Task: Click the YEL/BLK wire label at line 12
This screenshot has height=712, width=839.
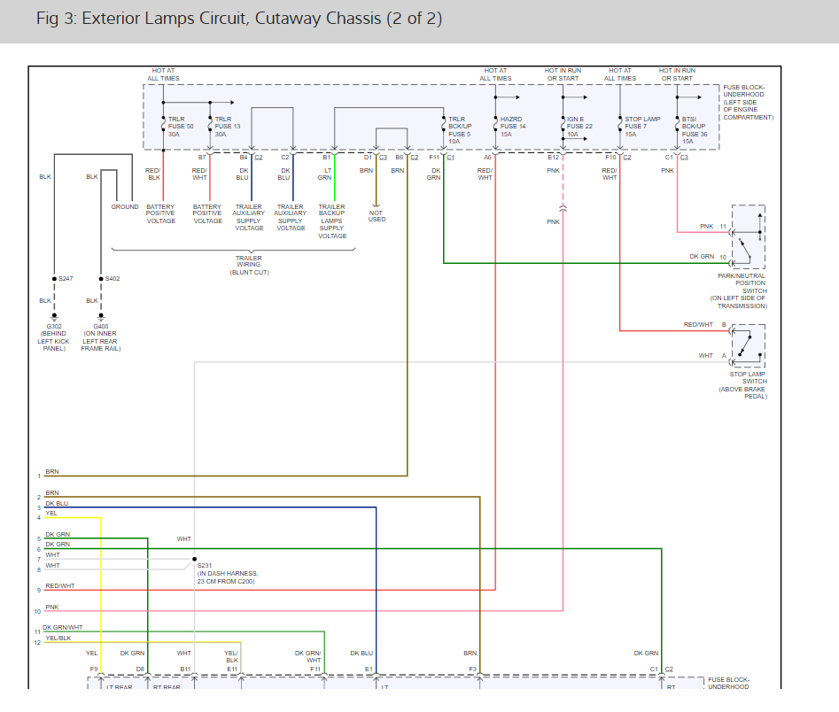Action: [58, 638]
